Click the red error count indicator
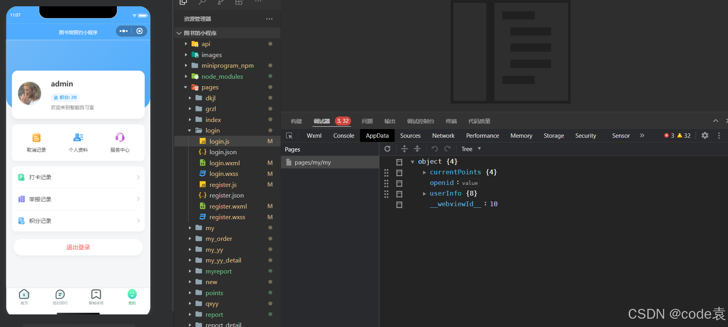 pos(669,135)
